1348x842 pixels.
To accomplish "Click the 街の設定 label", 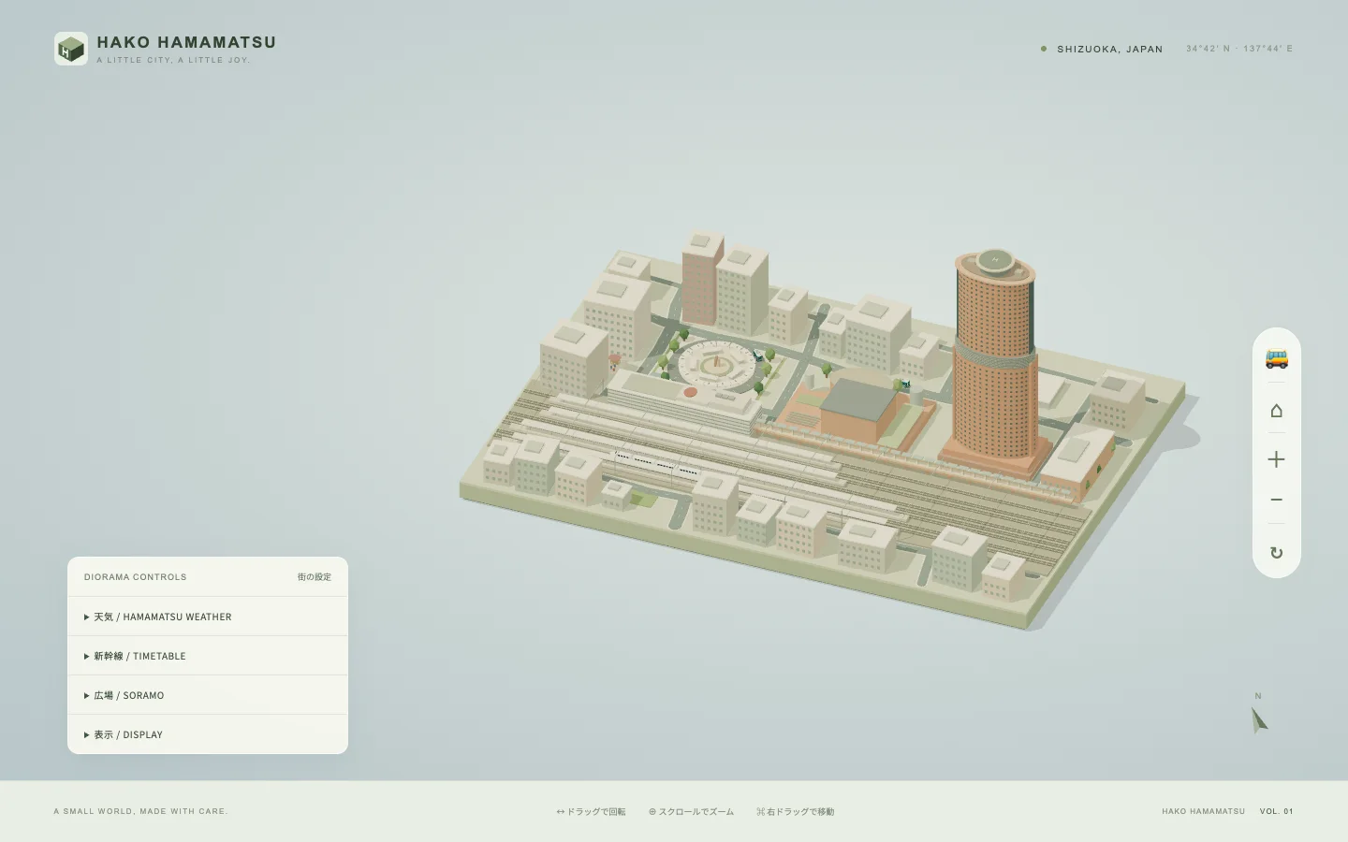I will (315, 577).
